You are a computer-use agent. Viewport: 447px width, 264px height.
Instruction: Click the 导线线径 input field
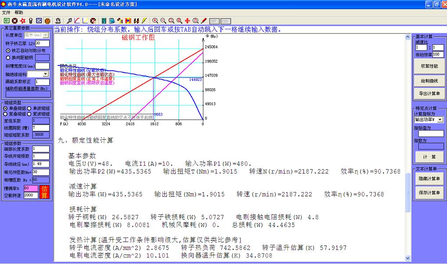[x=41, y=164]
